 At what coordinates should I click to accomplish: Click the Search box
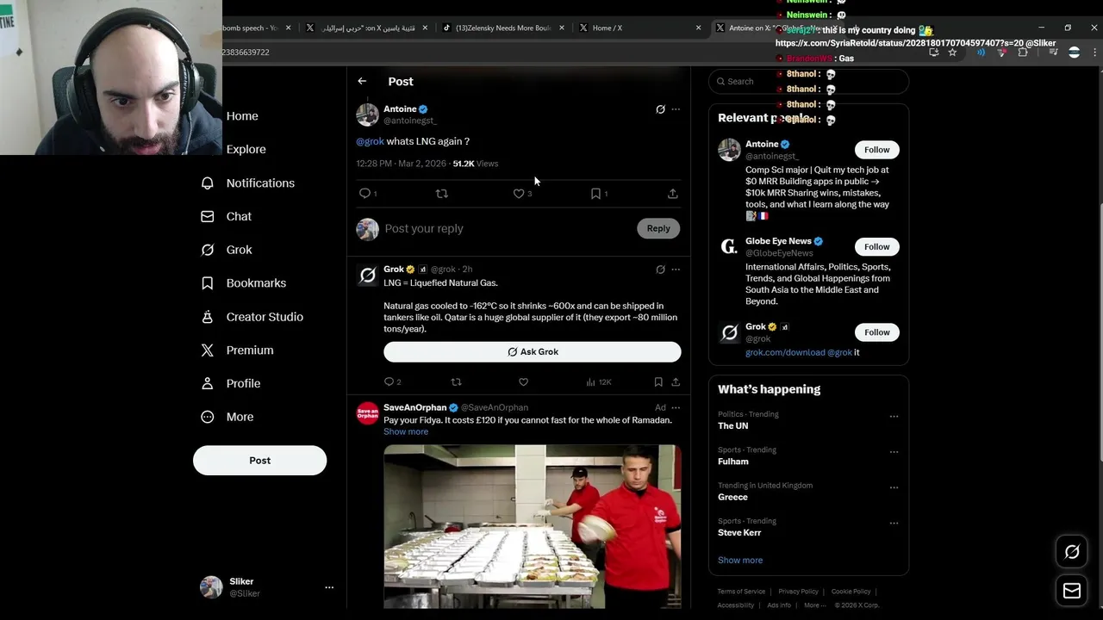pyautogui.click(x=808, y=81)
